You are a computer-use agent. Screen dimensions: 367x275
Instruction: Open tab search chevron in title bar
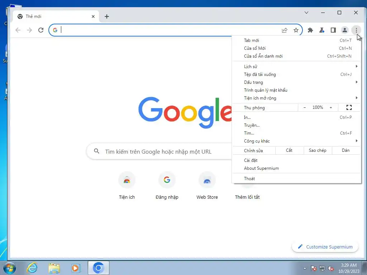[306, 13]
